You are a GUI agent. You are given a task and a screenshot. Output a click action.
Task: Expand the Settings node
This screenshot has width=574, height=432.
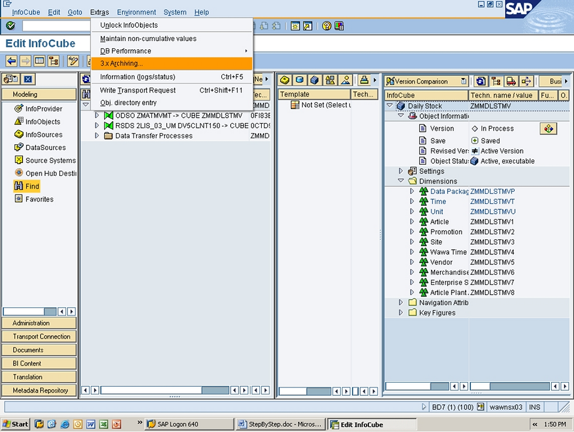(401, 171)
